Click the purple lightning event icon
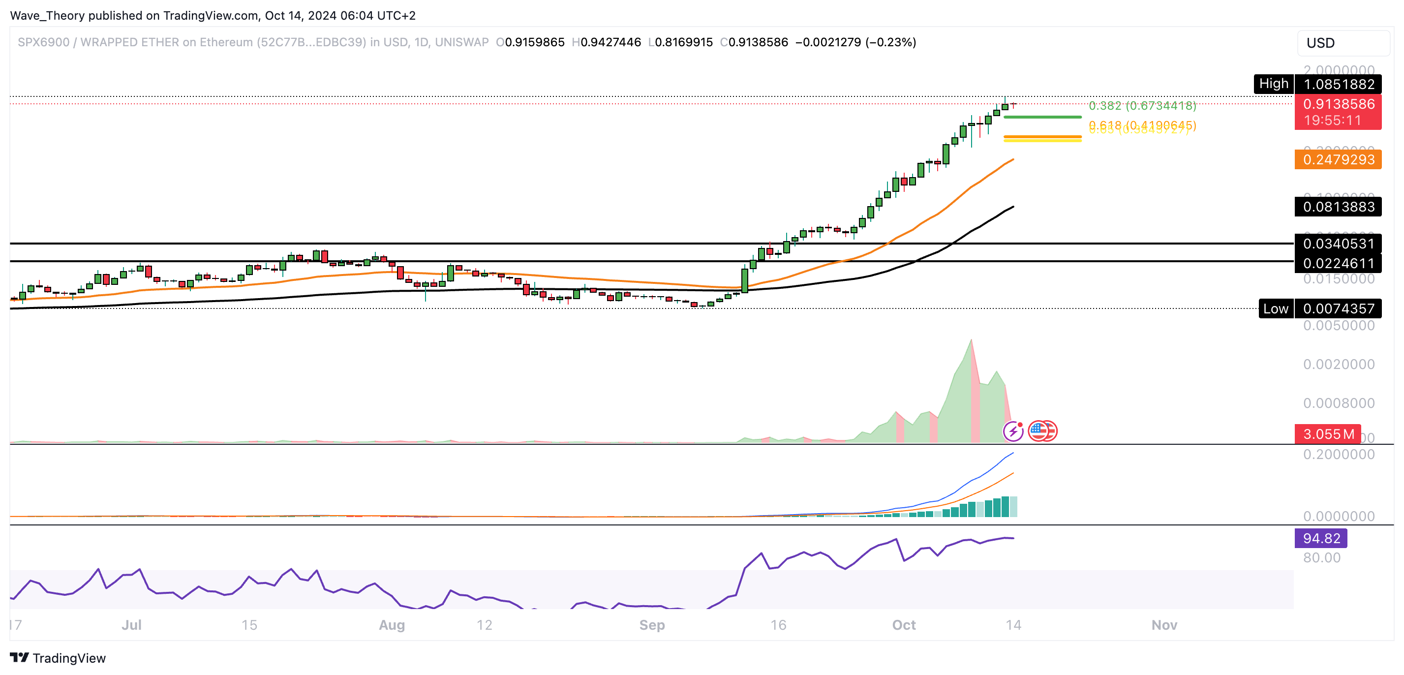Screen dimensions: 1404x675 (1013, 431)
